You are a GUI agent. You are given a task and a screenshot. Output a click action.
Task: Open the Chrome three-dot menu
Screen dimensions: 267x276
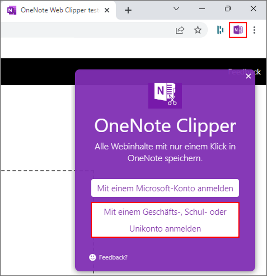(254, 30)
